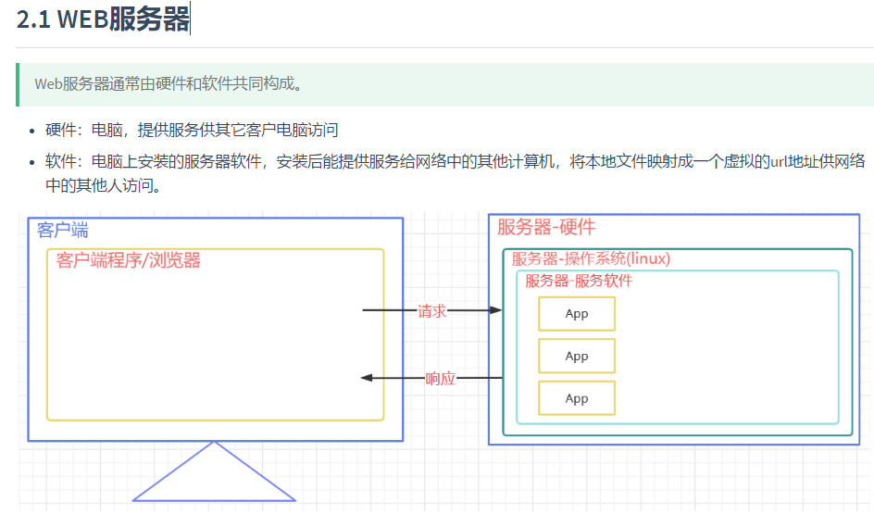Select the bottom App box
Screen dimensions: 874x527
tap(577, 398)
